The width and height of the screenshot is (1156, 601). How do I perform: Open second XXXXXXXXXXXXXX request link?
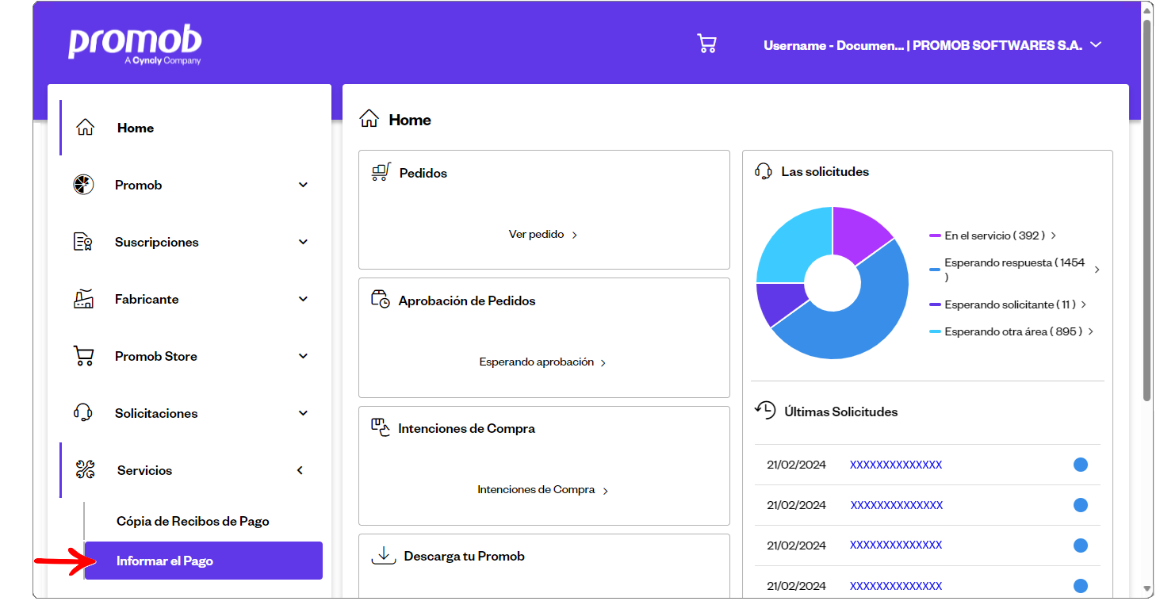pos(897,505)
